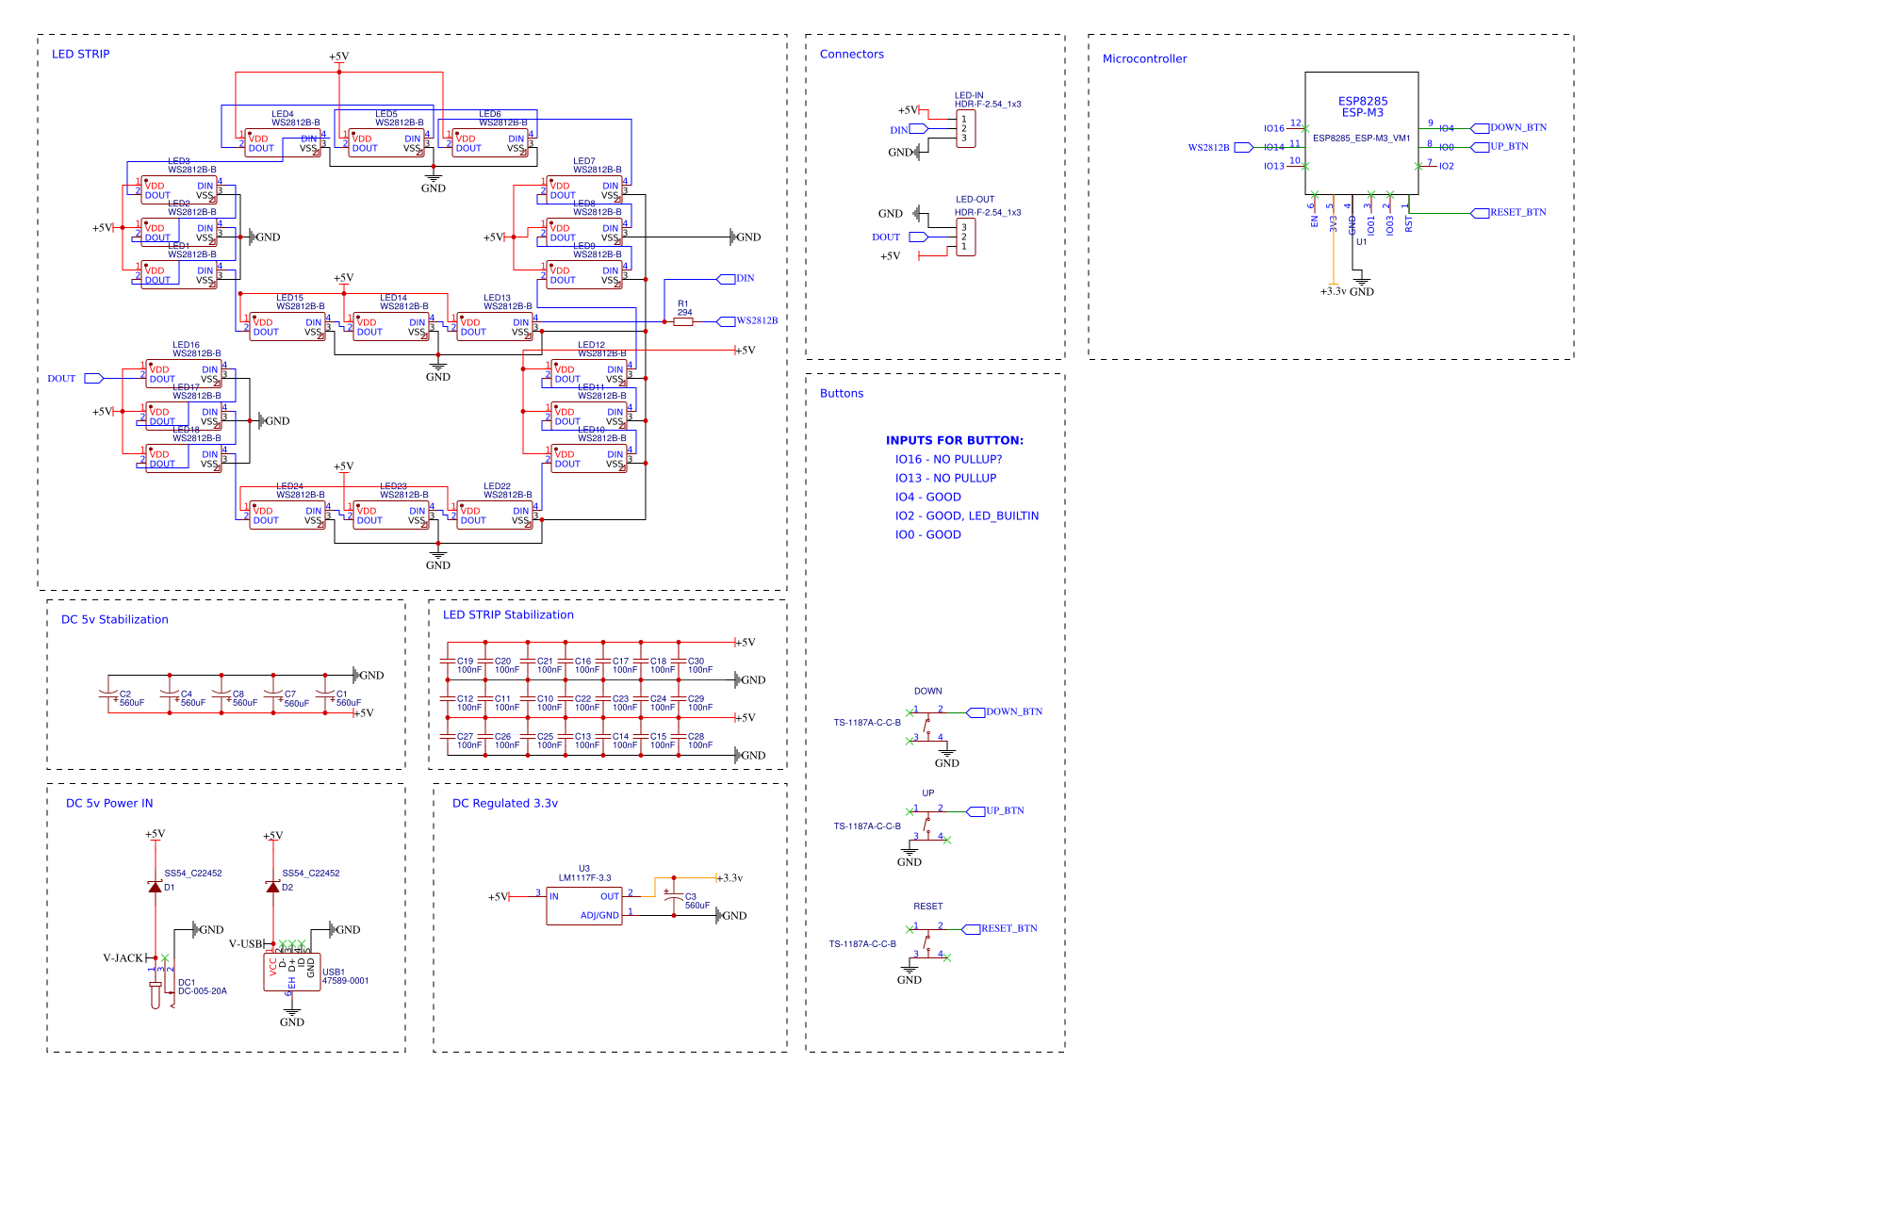
Task: Click the D1 SS54 diode symbol
Action: pos(156,887)
